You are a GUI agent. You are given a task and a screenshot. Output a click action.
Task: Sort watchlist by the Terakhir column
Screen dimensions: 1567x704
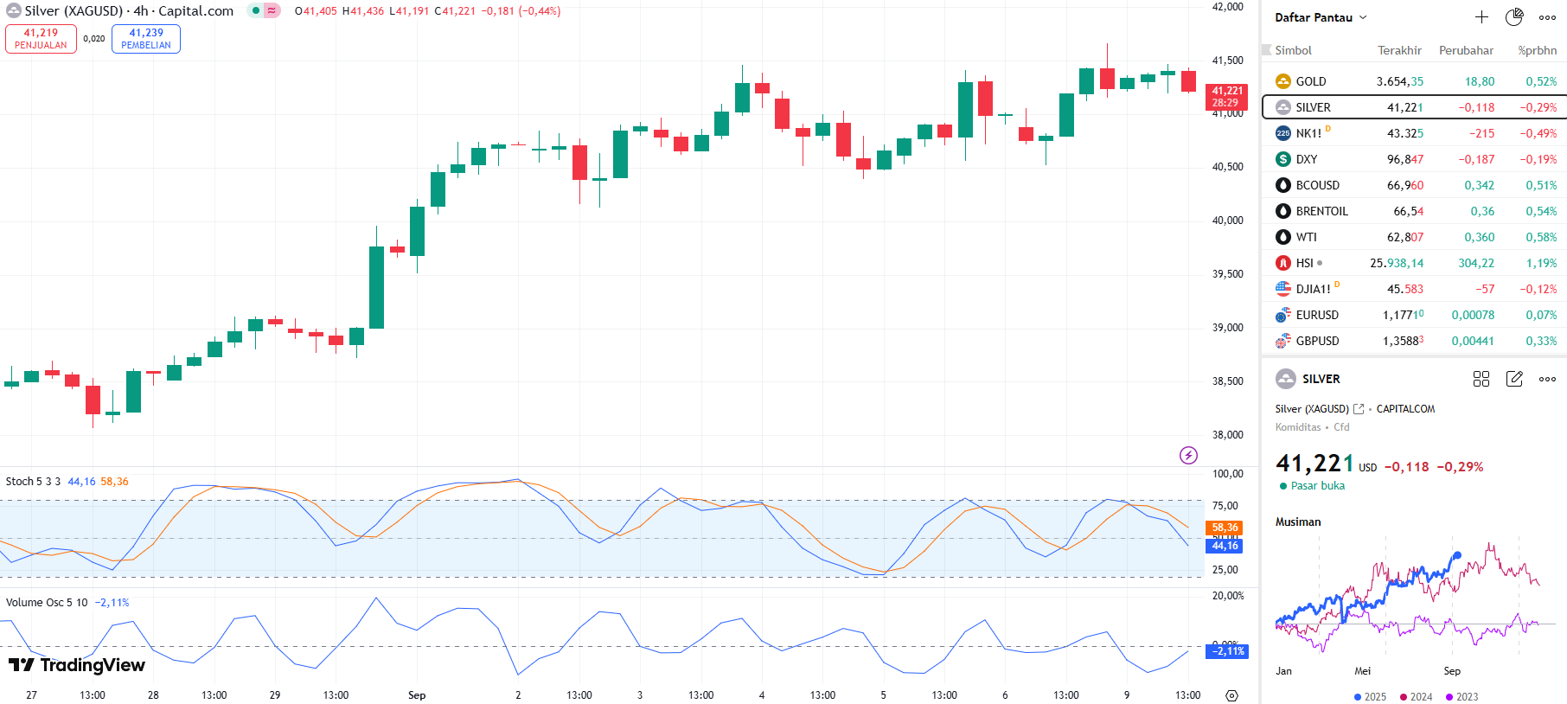[1399, 50]
